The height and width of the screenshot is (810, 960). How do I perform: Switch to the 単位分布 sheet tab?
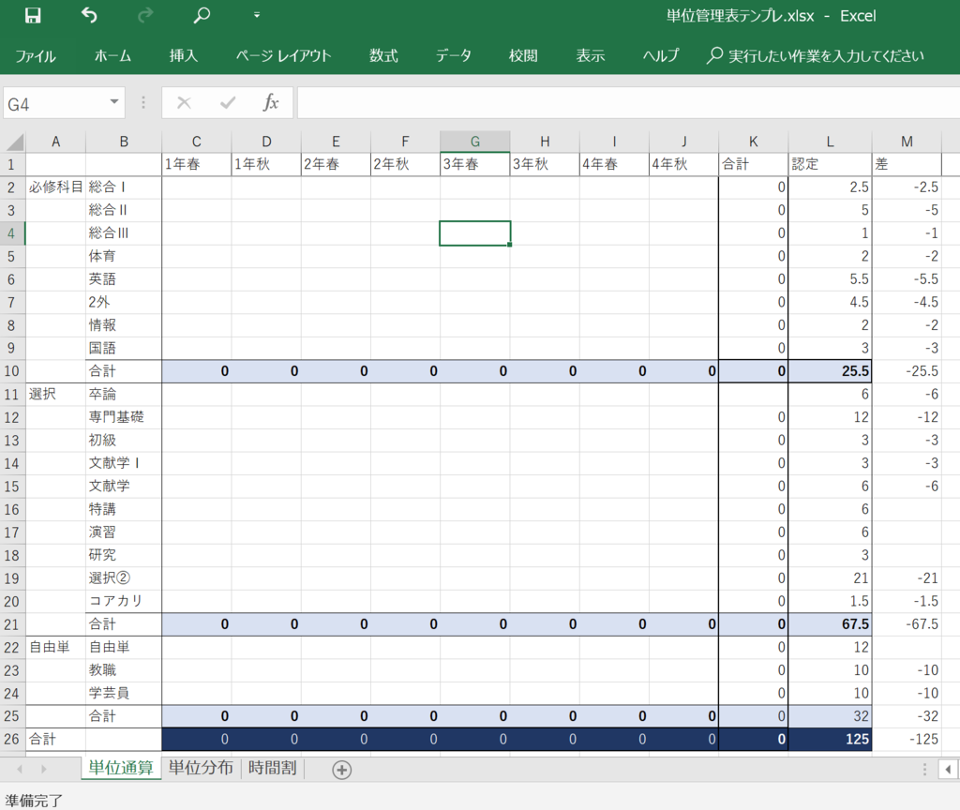pyautogui.click(x=201, y=768)
